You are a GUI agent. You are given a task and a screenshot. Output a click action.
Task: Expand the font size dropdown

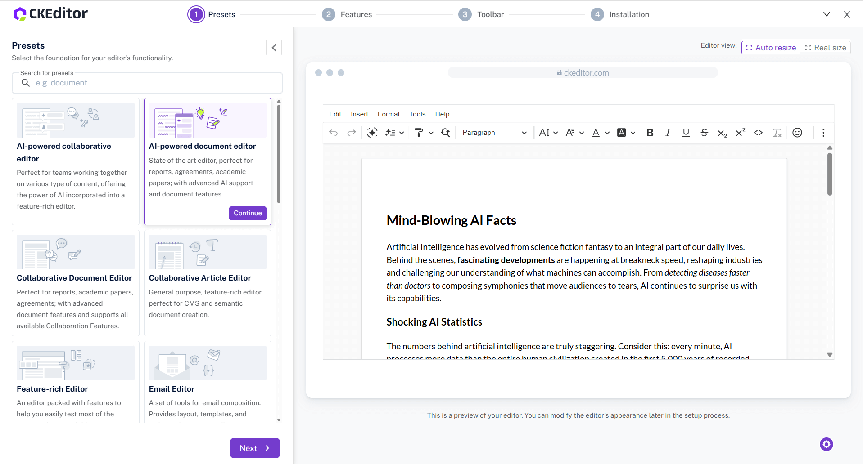[548, 133]
